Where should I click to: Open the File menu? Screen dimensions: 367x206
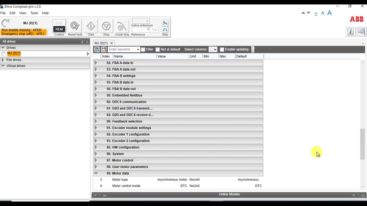tap(3, 13)
